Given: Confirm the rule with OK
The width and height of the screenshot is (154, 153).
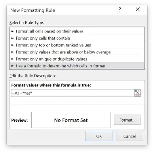Looking at the screenshot, I should click(x=99, y=136).
